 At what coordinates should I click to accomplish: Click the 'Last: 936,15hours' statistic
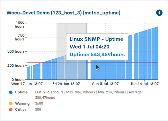(x=49, y=92)
